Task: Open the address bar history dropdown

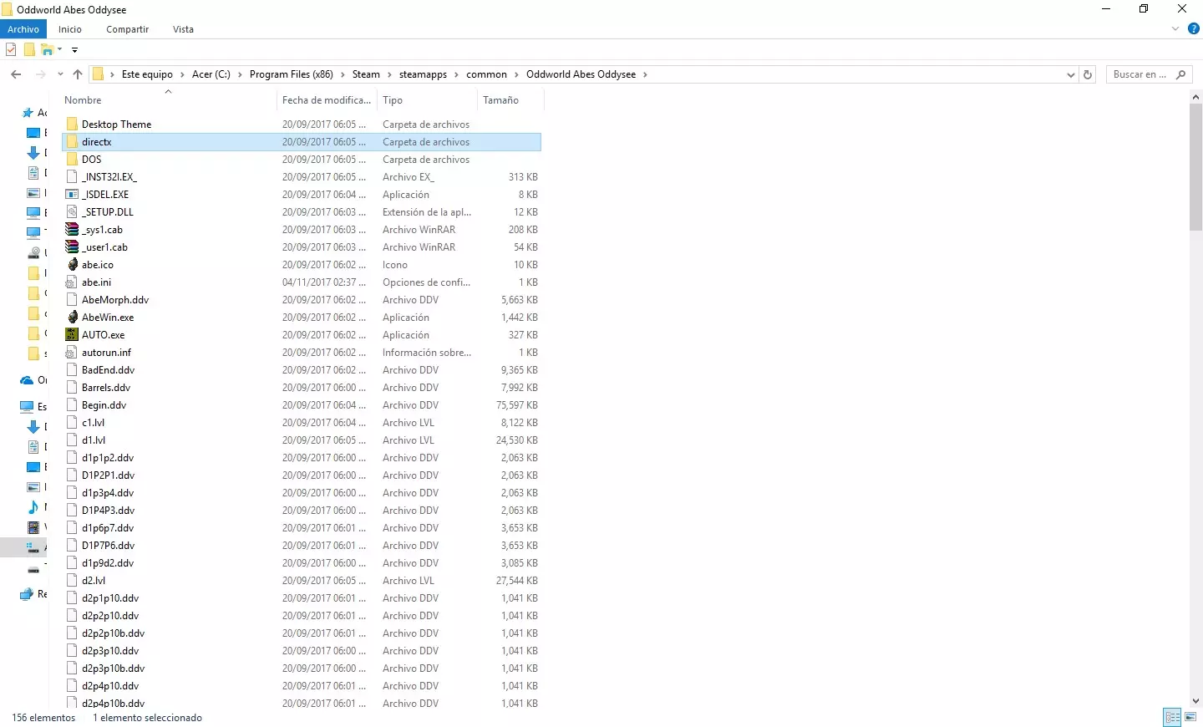Action: [1071, 74]
